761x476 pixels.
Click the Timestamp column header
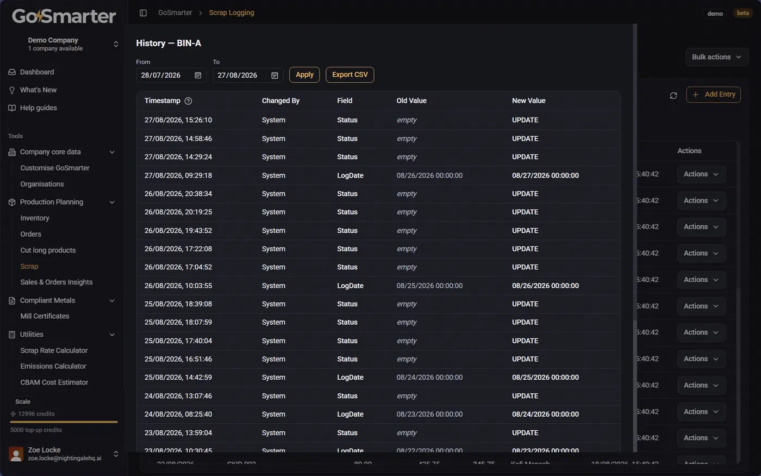click(x=163, y=101)
